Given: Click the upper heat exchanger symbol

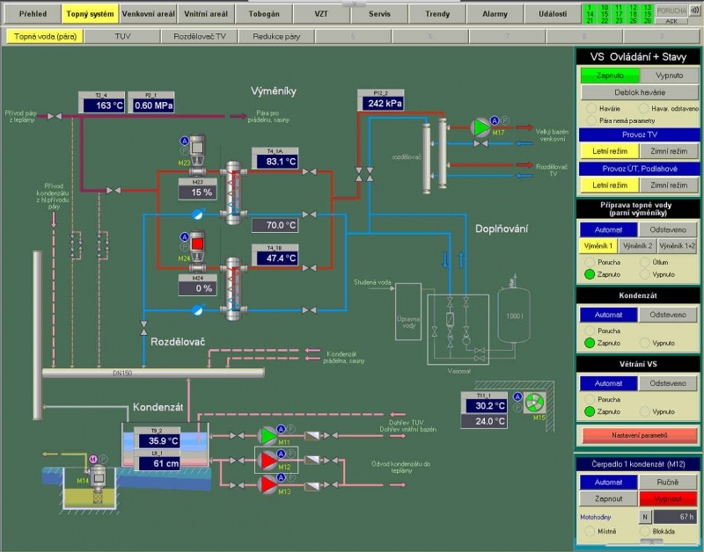Looking at the screenshot, I should click(233, 192).
